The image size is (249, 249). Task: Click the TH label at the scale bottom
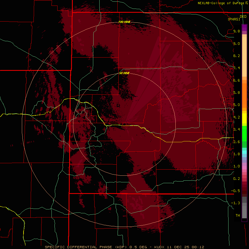pyautogui.click(x=238, y=216)
